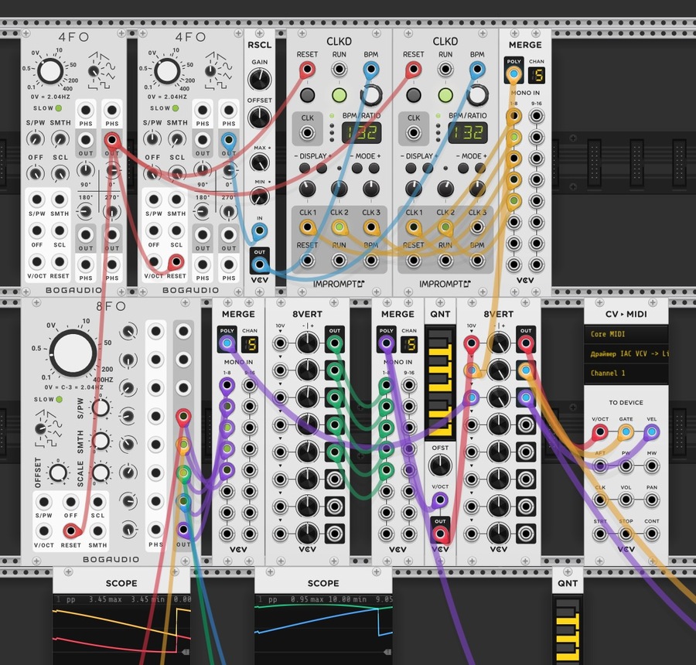Click the RSCL module's OUT jack
Image resolution: width=696 pixels, height=665 pixels.
[260, 265]
